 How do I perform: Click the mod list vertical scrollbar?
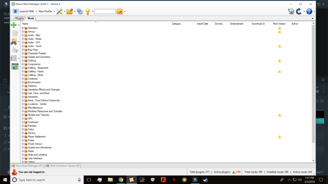click(313, 84)
